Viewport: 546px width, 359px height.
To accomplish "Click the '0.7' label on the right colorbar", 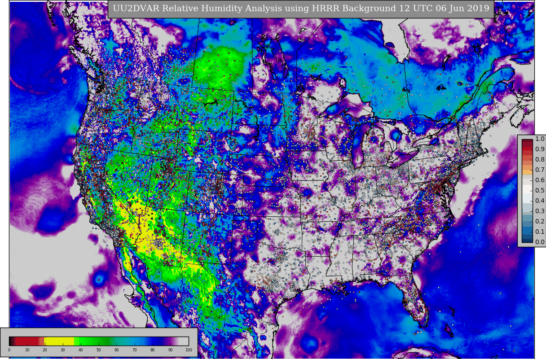I will pyautogui.click(x=540, y=170).
